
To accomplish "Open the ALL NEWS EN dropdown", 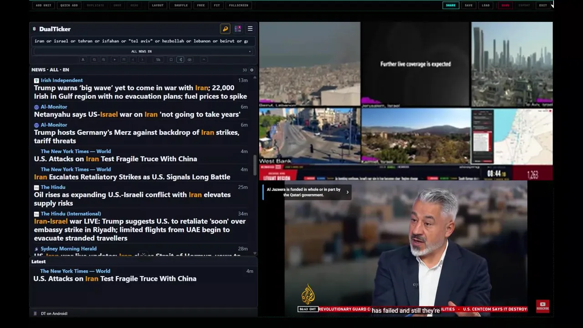I will 142,51.
